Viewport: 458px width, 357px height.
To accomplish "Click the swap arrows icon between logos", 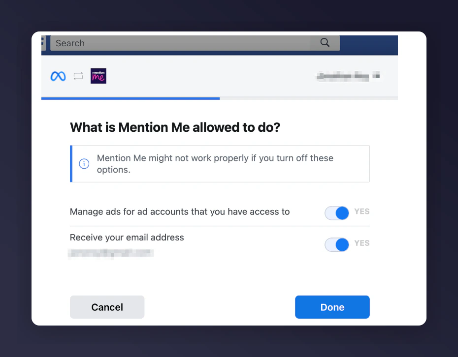I will pyautogui.click(x=78, y=76).
